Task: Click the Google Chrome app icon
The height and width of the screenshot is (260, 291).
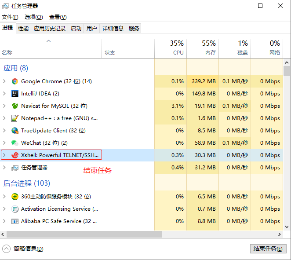Action: click(x=15, y=81)
